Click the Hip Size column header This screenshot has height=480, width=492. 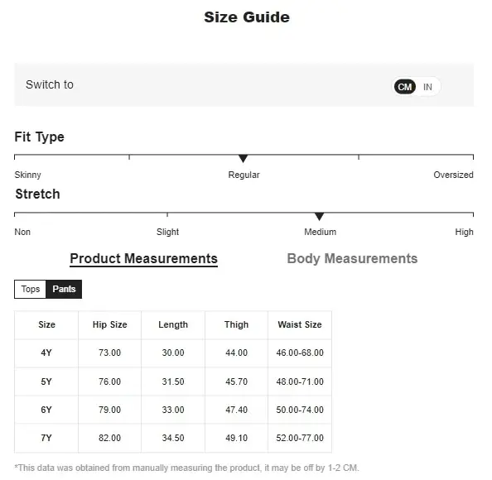(x=110, y=324)
